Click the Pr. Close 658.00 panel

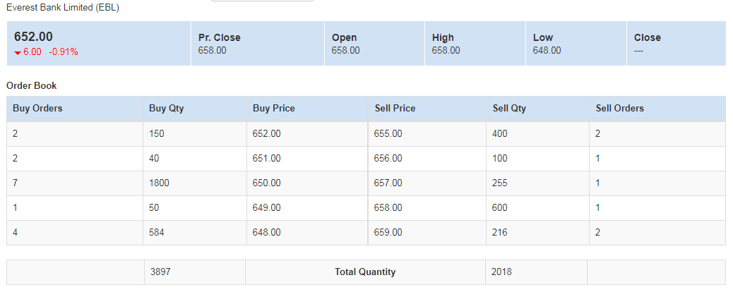pyautogui.click(x=258, y=44)
